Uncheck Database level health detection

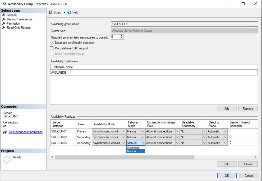[52, 43]
